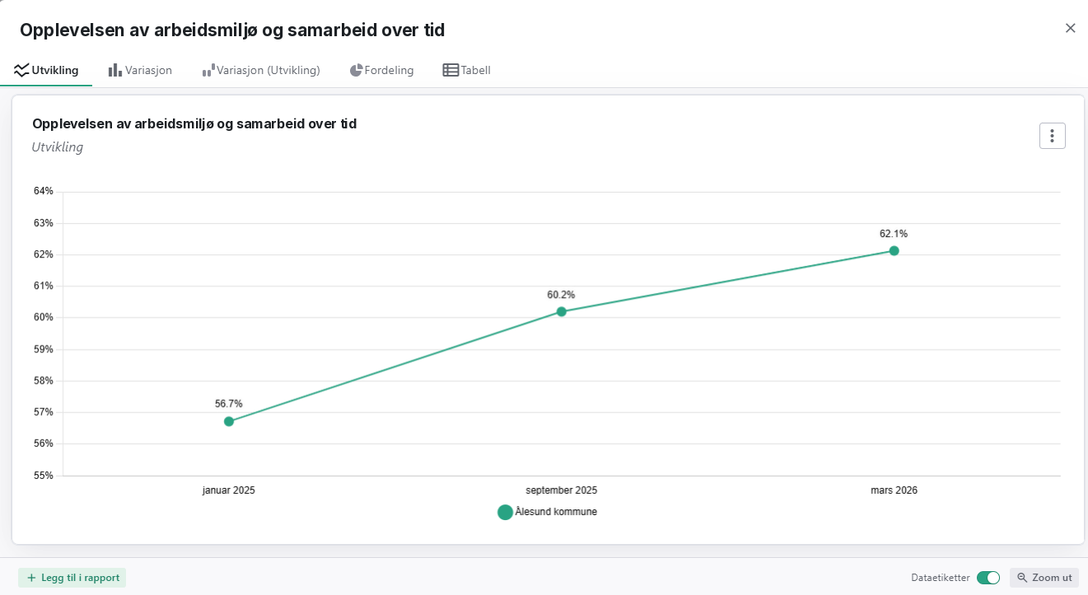Screen dimensions: 1088x595
Task: Click the Variasjon (Utvikling) chart icon
Action: (208, 70)
